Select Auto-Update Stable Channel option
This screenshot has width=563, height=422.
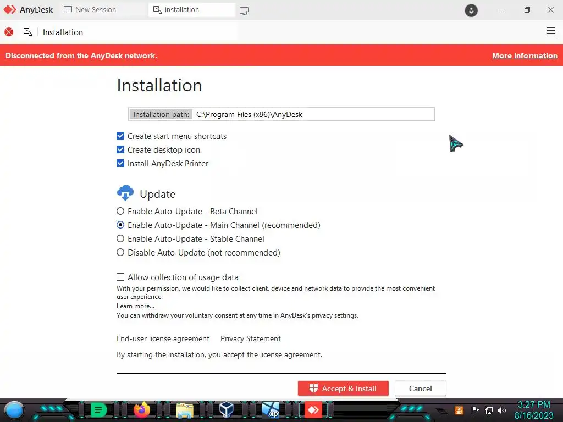[120, 238]
